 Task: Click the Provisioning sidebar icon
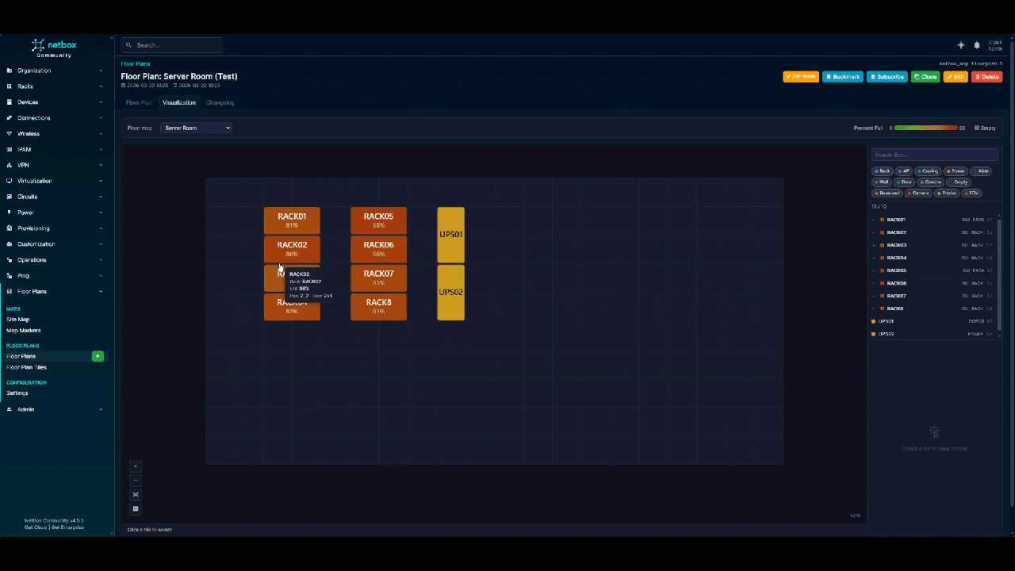point(9,228)
